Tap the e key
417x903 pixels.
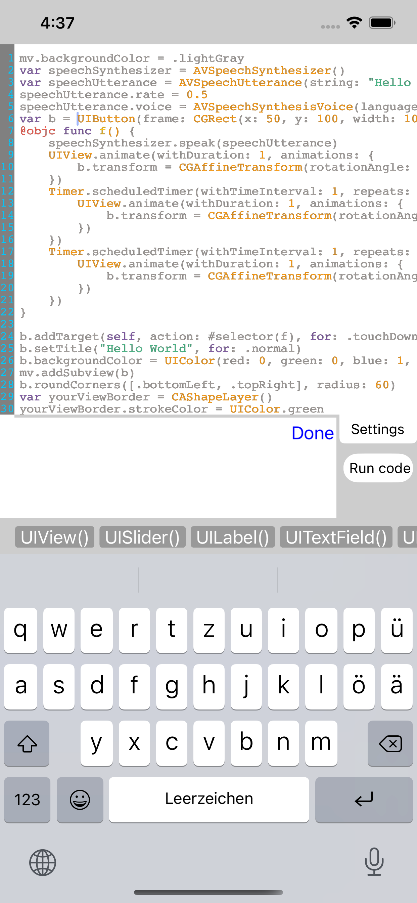pyautogui.click(x=96, y=630)
